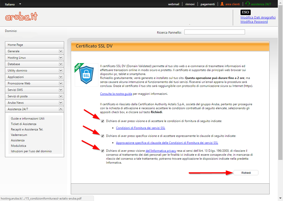Viewport: 283px width, 201px height.
Task: Expand the Generale menu arrow
Action: pyautogui.click(x=60, y=51)
